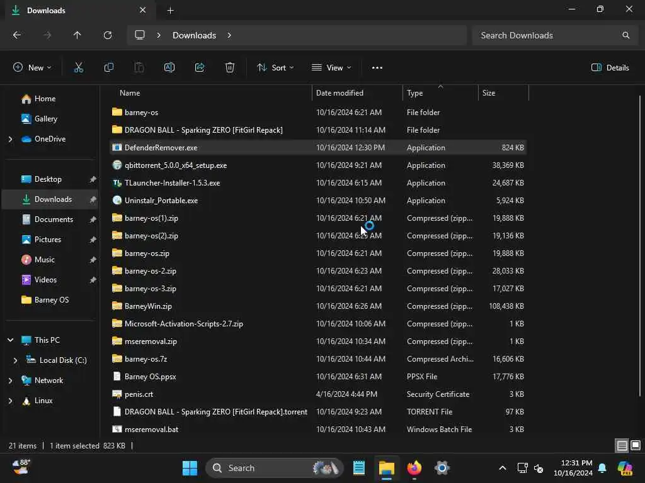Toggle the Details pane button
This screenshot has height=483, width=645.
(610, 68)
